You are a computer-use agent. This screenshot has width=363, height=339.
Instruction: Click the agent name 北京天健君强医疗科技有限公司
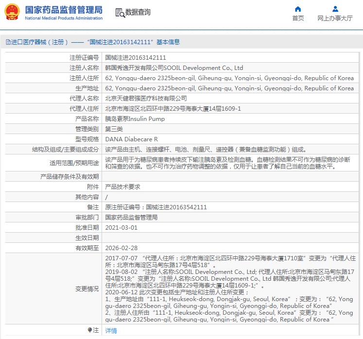pyautogui.click(x=146, y=99)
